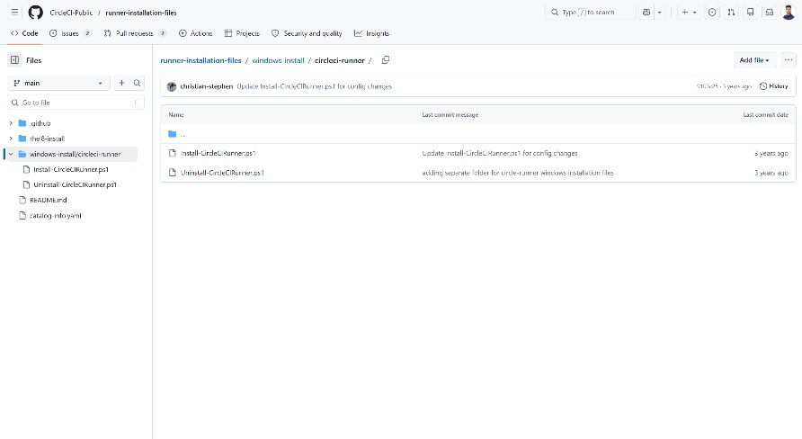Screen dimensions: 802x439
Task: Click the Last commit message header
Action: point(450,114)
